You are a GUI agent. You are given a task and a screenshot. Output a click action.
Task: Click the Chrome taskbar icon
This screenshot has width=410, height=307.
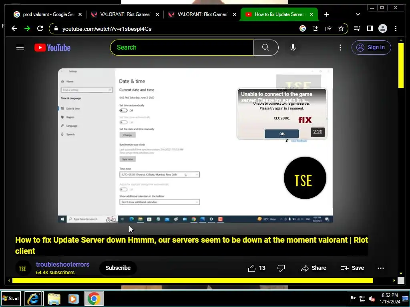click(x=94, y=298)
